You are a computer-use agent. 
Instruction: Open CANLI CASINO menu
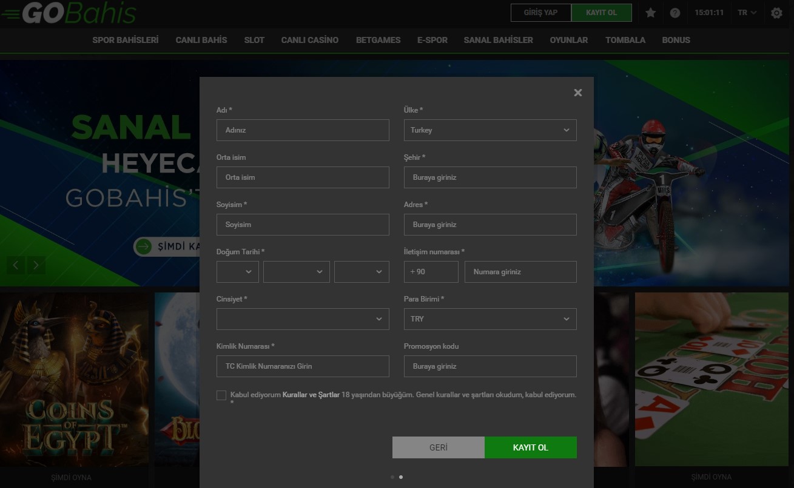pos(310,40)
